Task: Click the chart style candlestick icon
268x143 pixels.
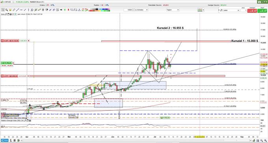Action: click(200, 10)
